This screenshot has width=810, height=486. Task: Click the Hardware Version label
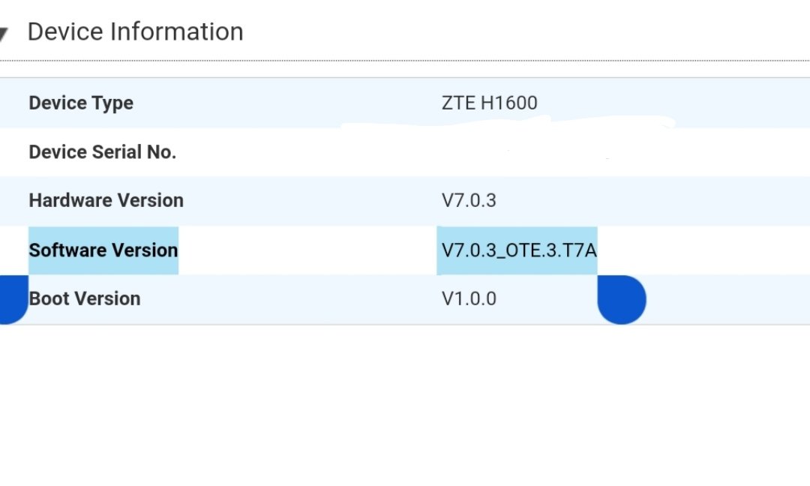point(106,200)
